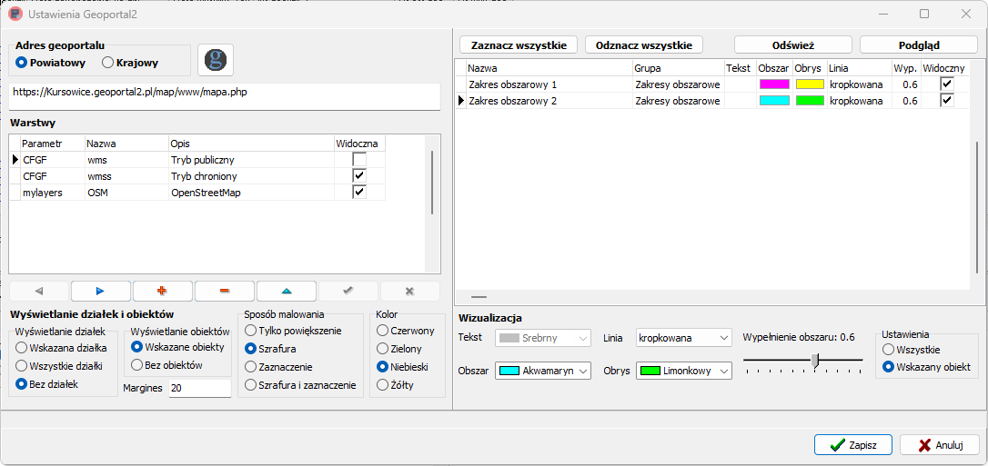Select Bez obiektów display option
The height and width of the screenshot is (466, 988).
point(167,364)
